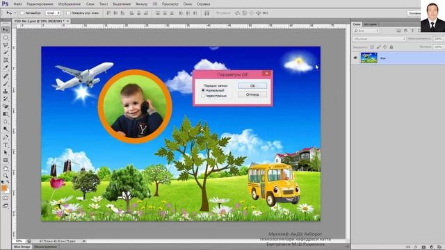Viewport: 445px width, 250px height.
Task: Select the Brush tool
Action: pos(6,83)
